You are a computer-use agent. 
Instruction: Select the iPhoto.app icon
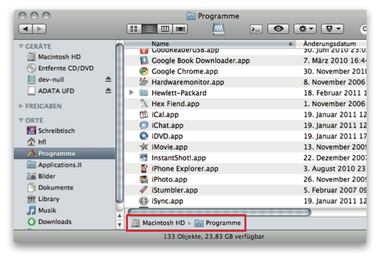coord(144,179)
